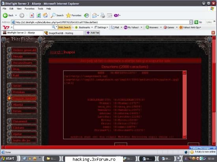Click inside the Descriere textarea
Viewport: 217px width, 162px height.
(x=123, y=105)
